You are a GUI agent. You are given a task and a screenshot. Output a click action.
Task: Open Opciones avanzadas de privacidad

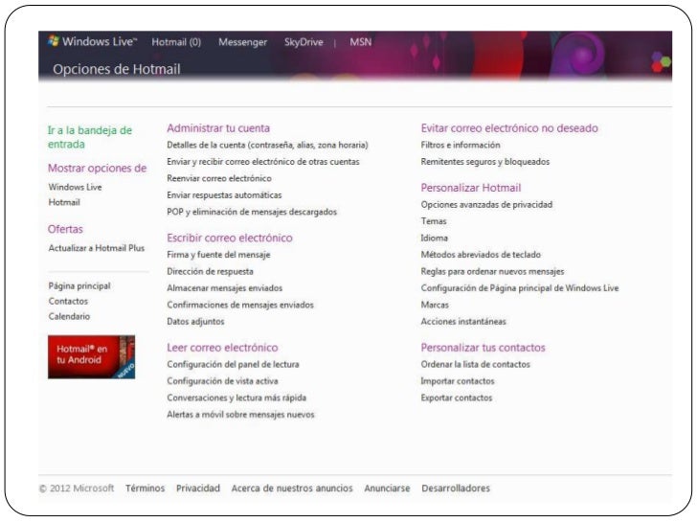coord(486,205)
